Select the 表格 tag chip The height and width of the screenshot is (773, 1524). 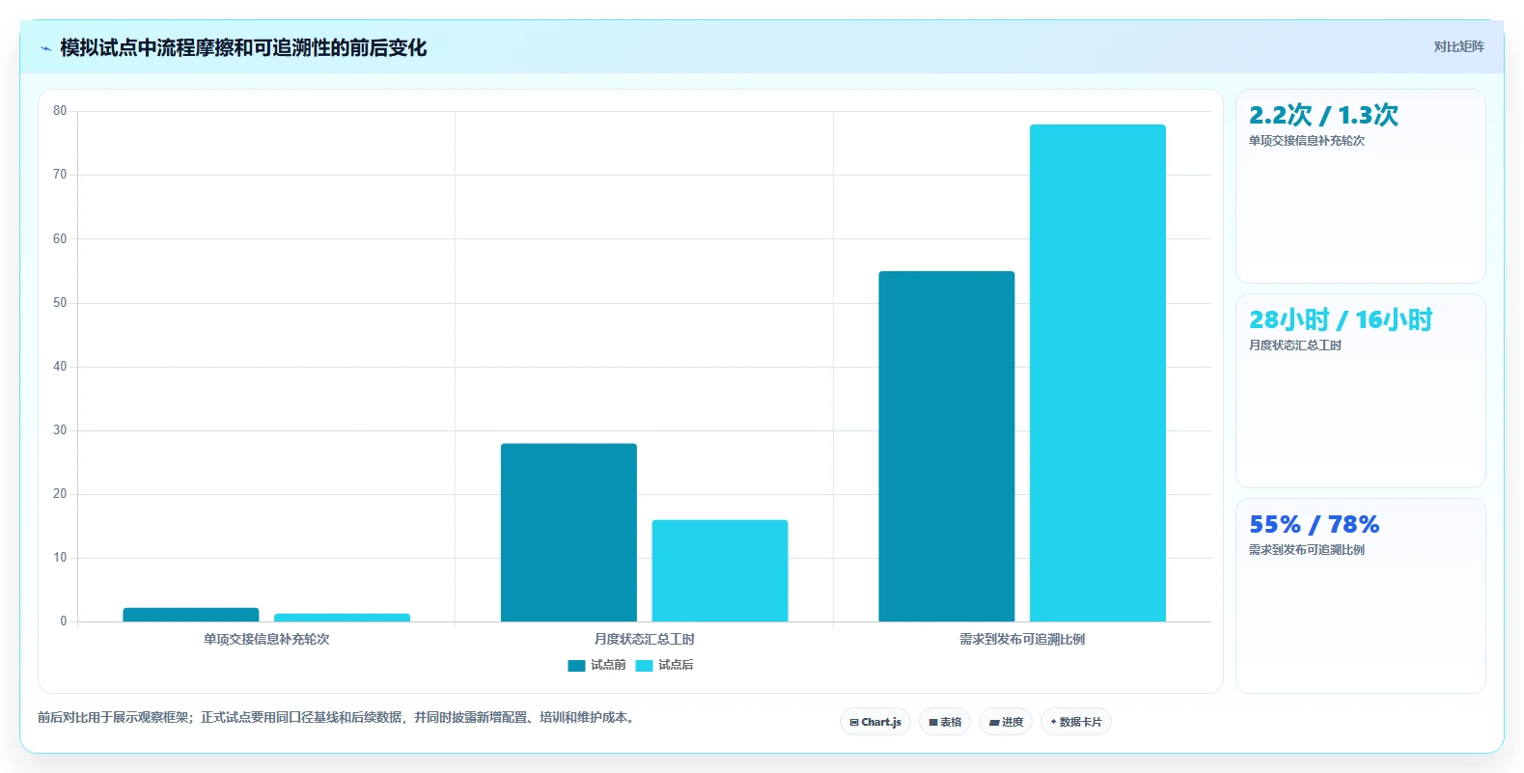point(945,722)
